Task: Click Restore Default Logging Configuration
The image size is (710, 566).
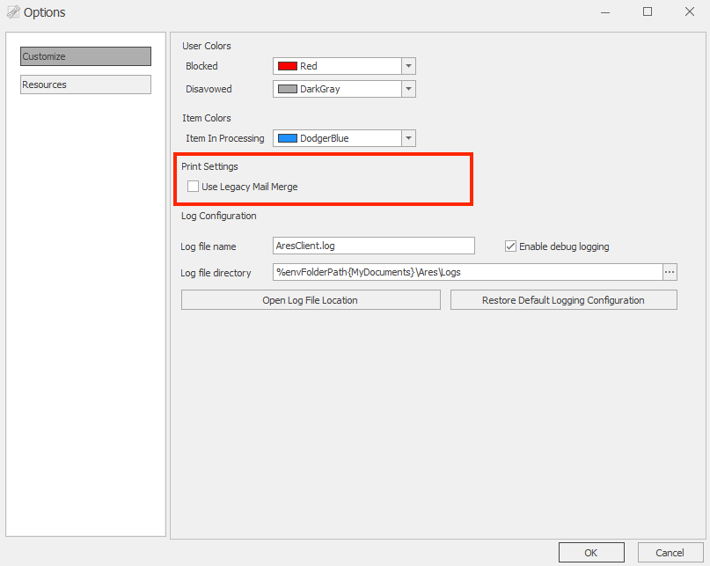Action: (563, 299)
